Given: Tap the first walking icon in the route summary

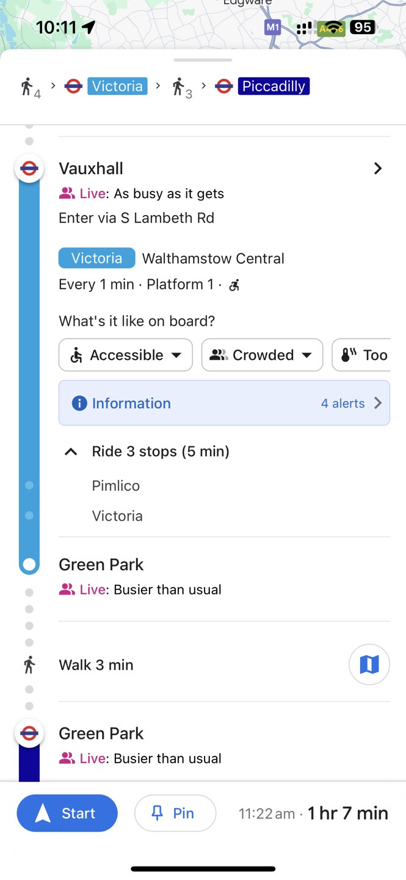Looking at the screenshot, I should 27,87.
